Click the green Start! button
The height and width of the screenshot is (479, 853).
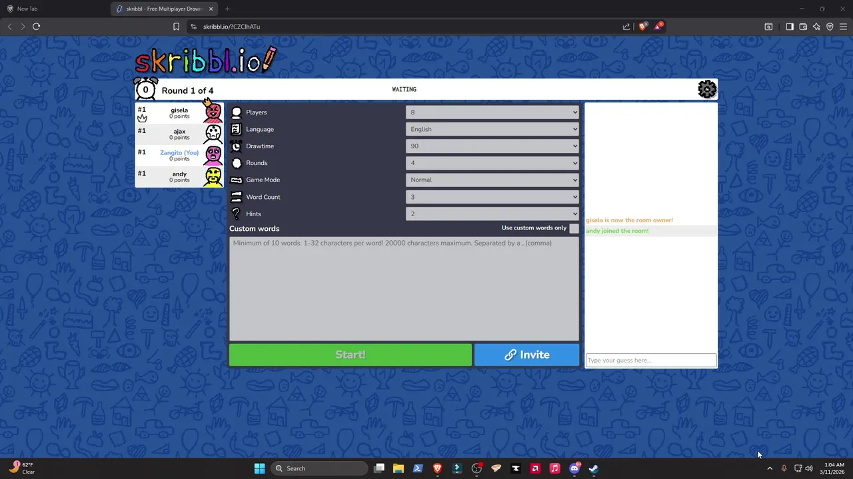[x=351, y=355]
